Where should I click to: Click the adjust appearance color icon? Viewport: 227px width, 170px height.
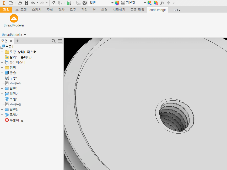tap(149, 3)
